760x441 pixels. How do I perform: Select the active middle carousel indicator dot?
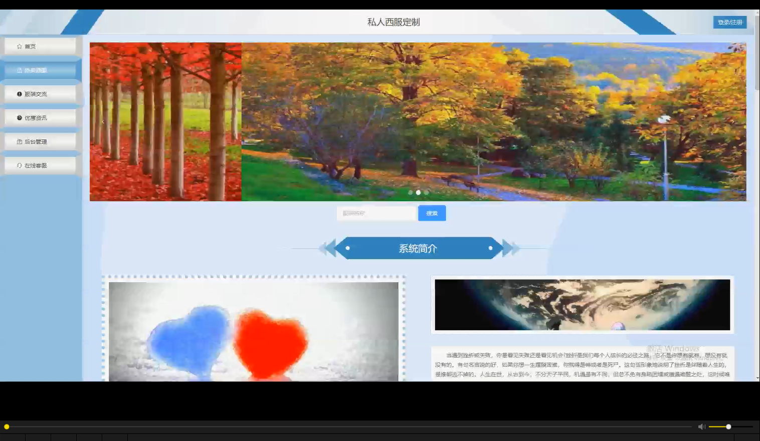pos(418,192)
